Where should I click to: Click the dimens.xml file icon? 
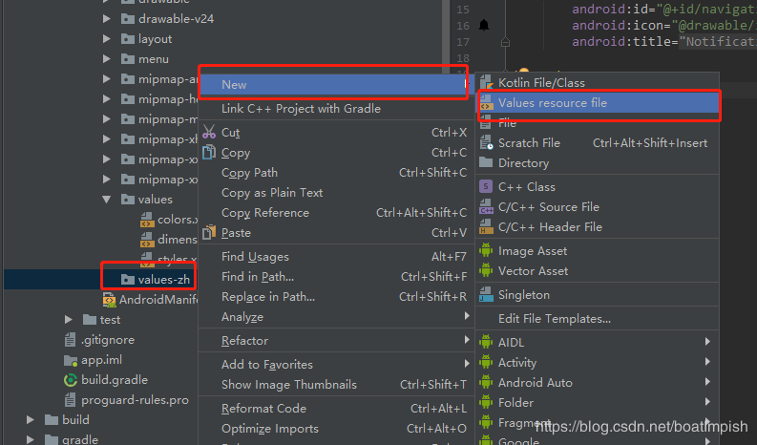pos(147,239)
